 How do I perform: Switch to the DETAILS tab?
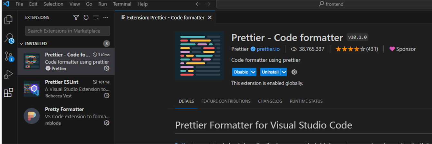pos(187,101)
